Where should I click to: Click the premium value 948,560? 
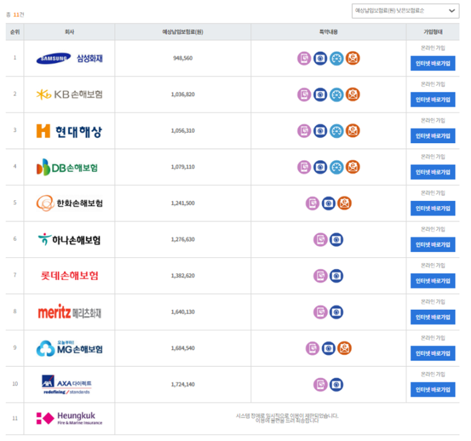coord(183,58)
